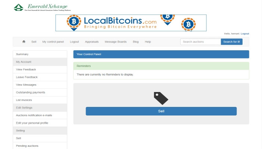
Task: Select Logout in the navigation bar
Action: click(74, 42)
